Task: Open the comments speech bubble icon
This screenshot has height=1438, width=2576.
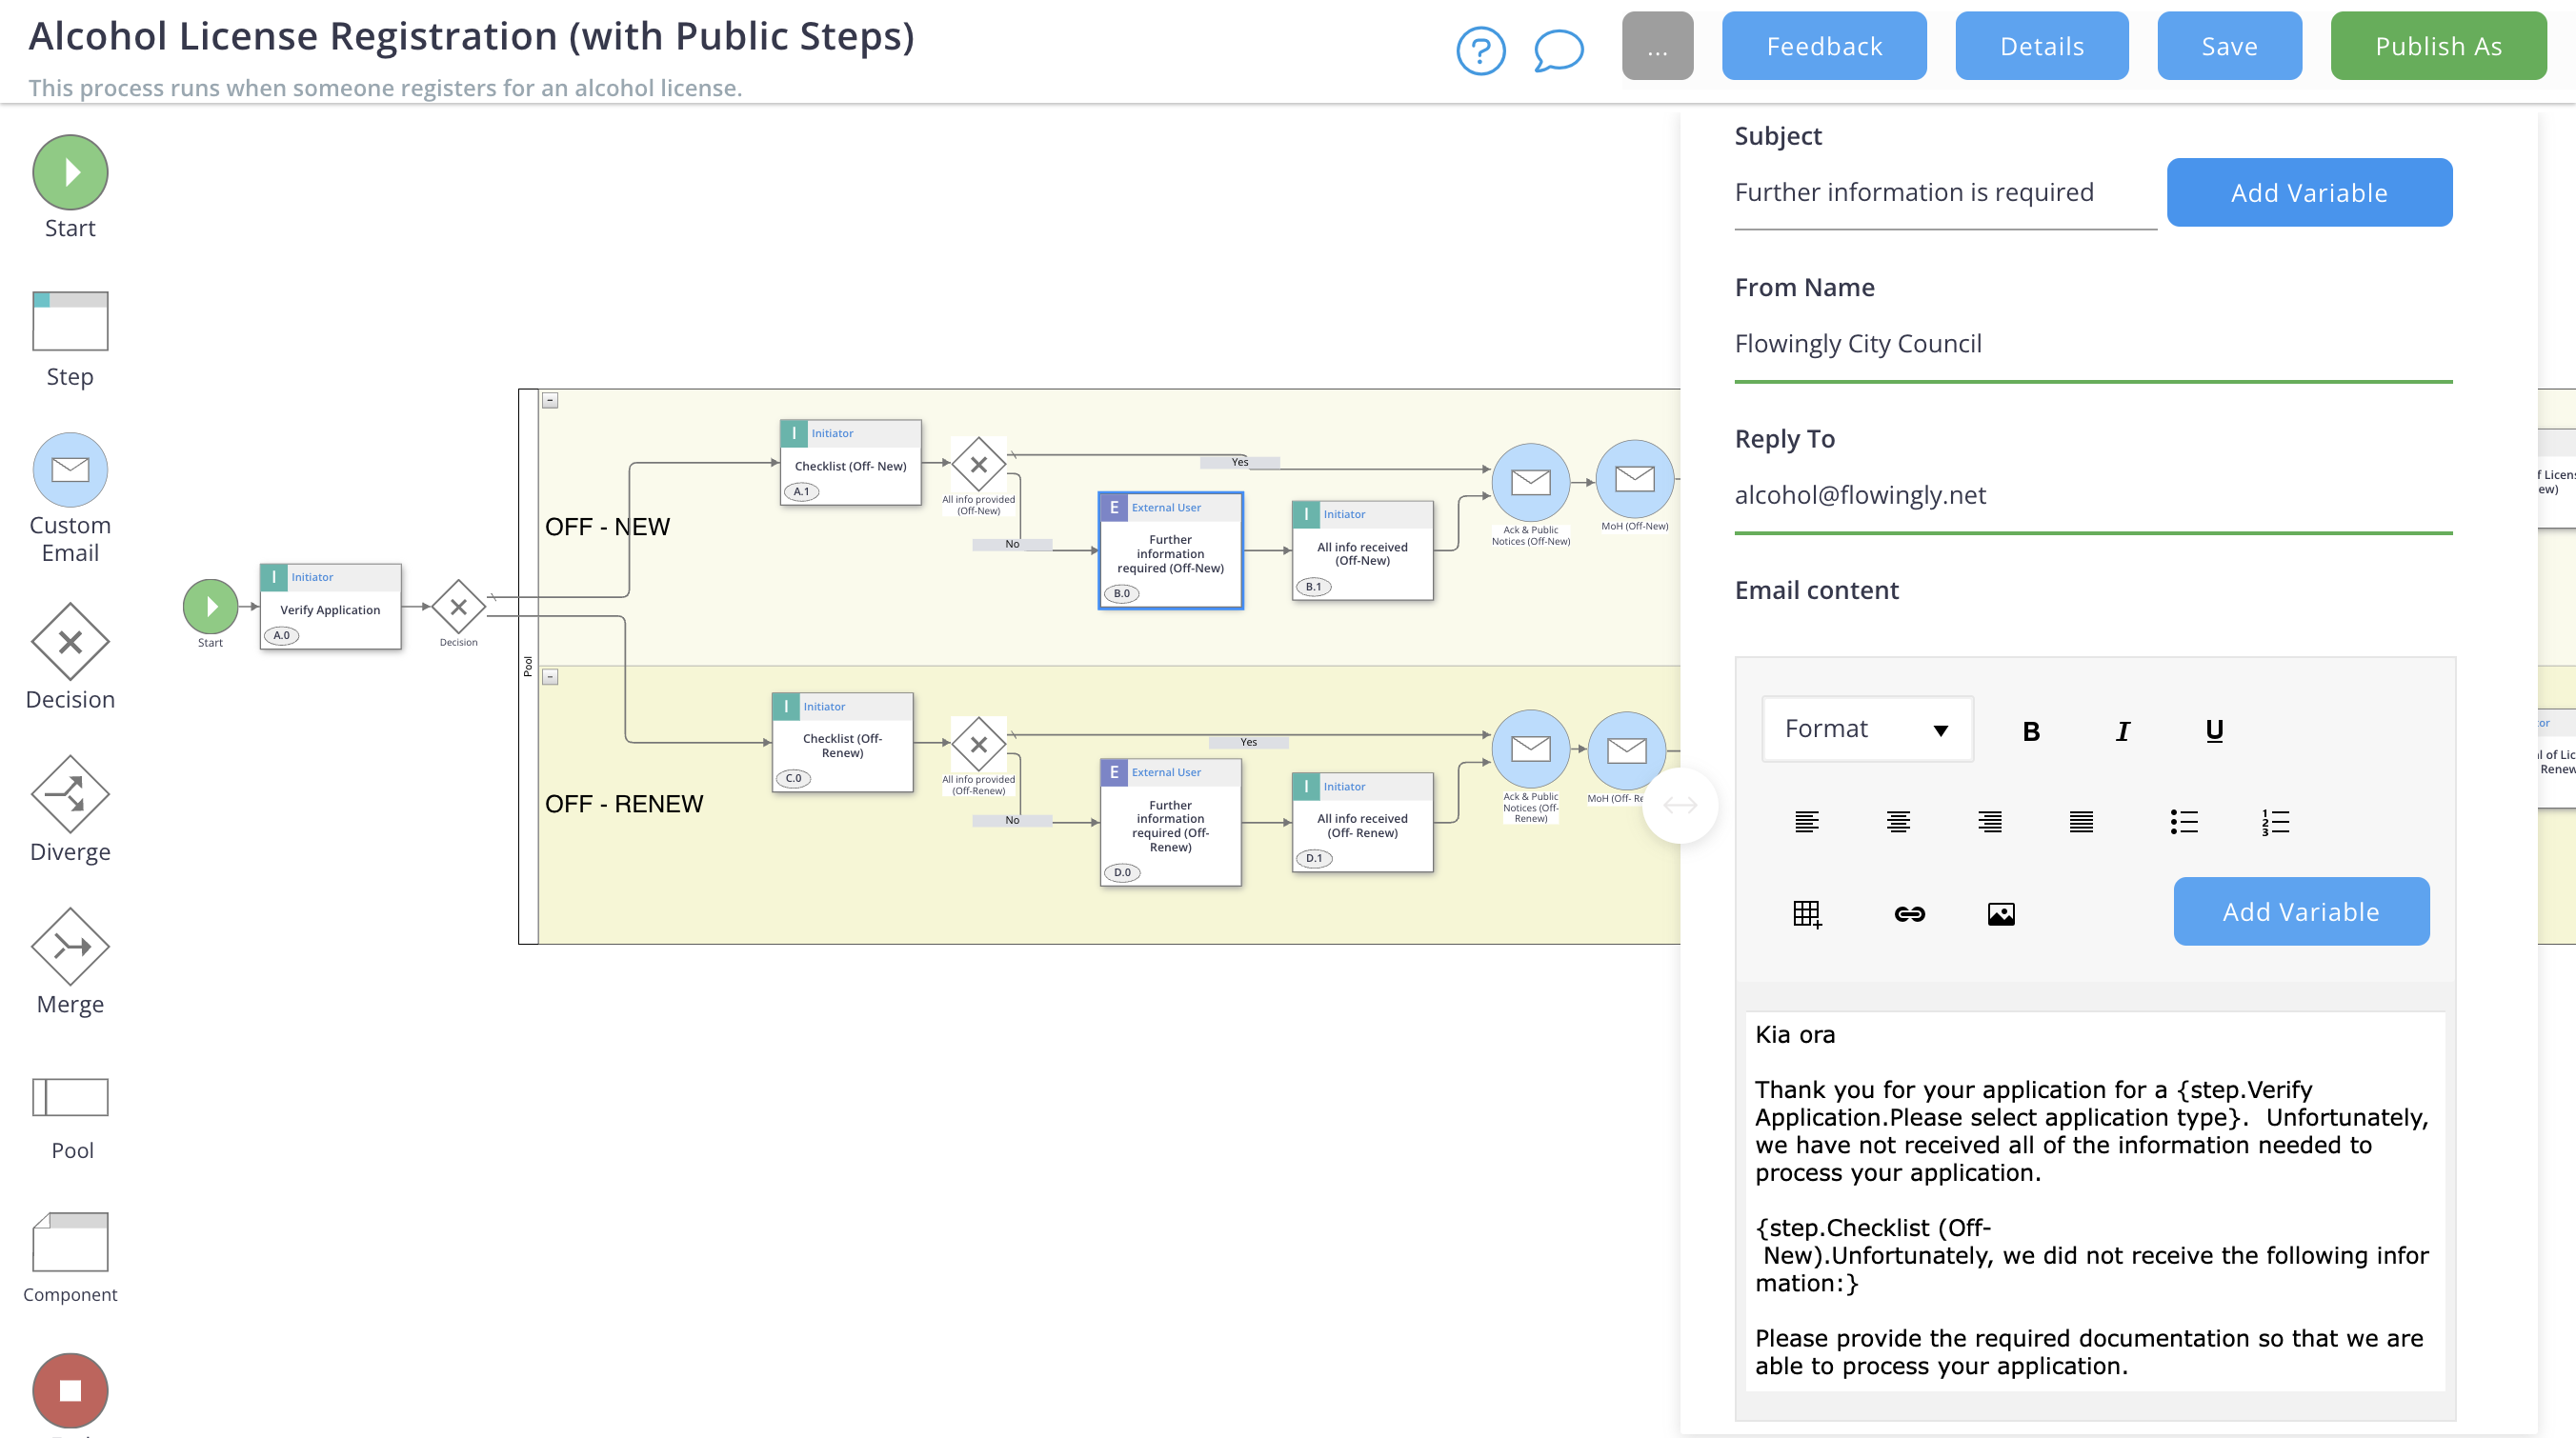Action: point(1558,50)
